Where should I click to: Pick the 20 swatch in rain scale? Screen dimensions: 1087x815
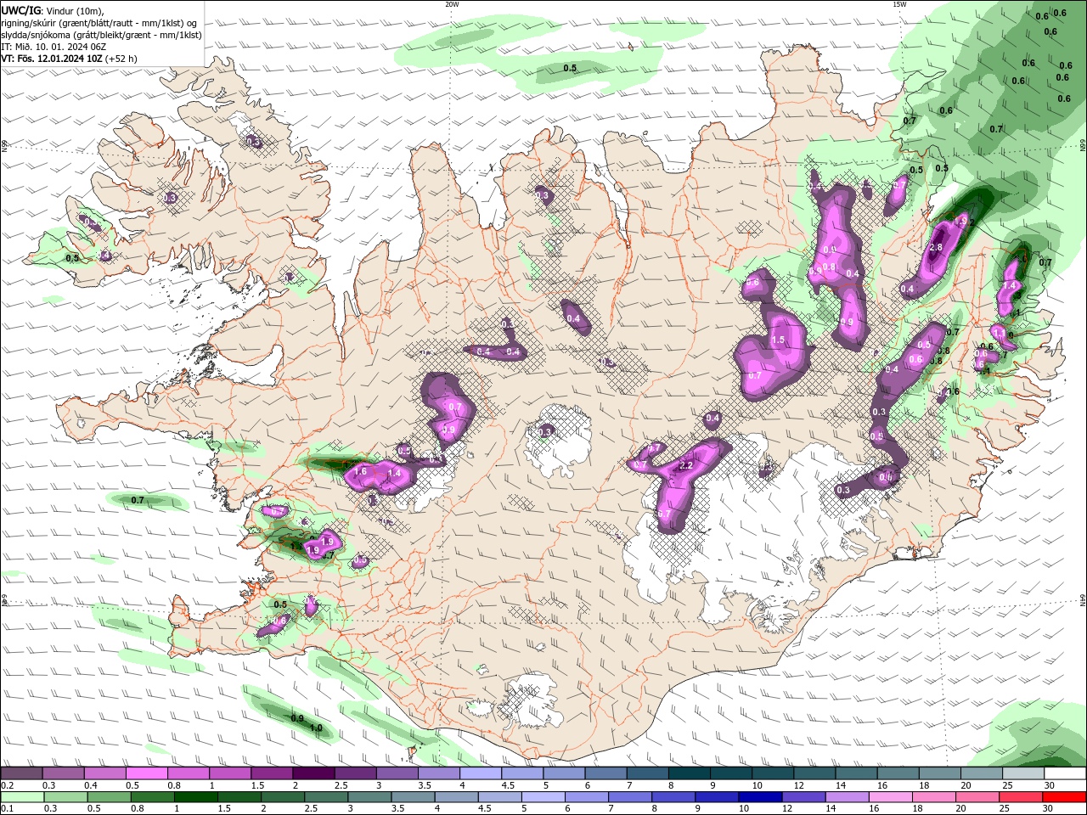pos(977,797)
